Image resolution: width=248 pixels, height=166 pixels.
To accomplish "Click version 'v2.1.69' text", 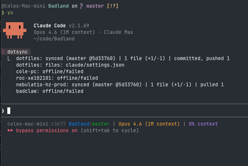I will (x=79, y=25).
